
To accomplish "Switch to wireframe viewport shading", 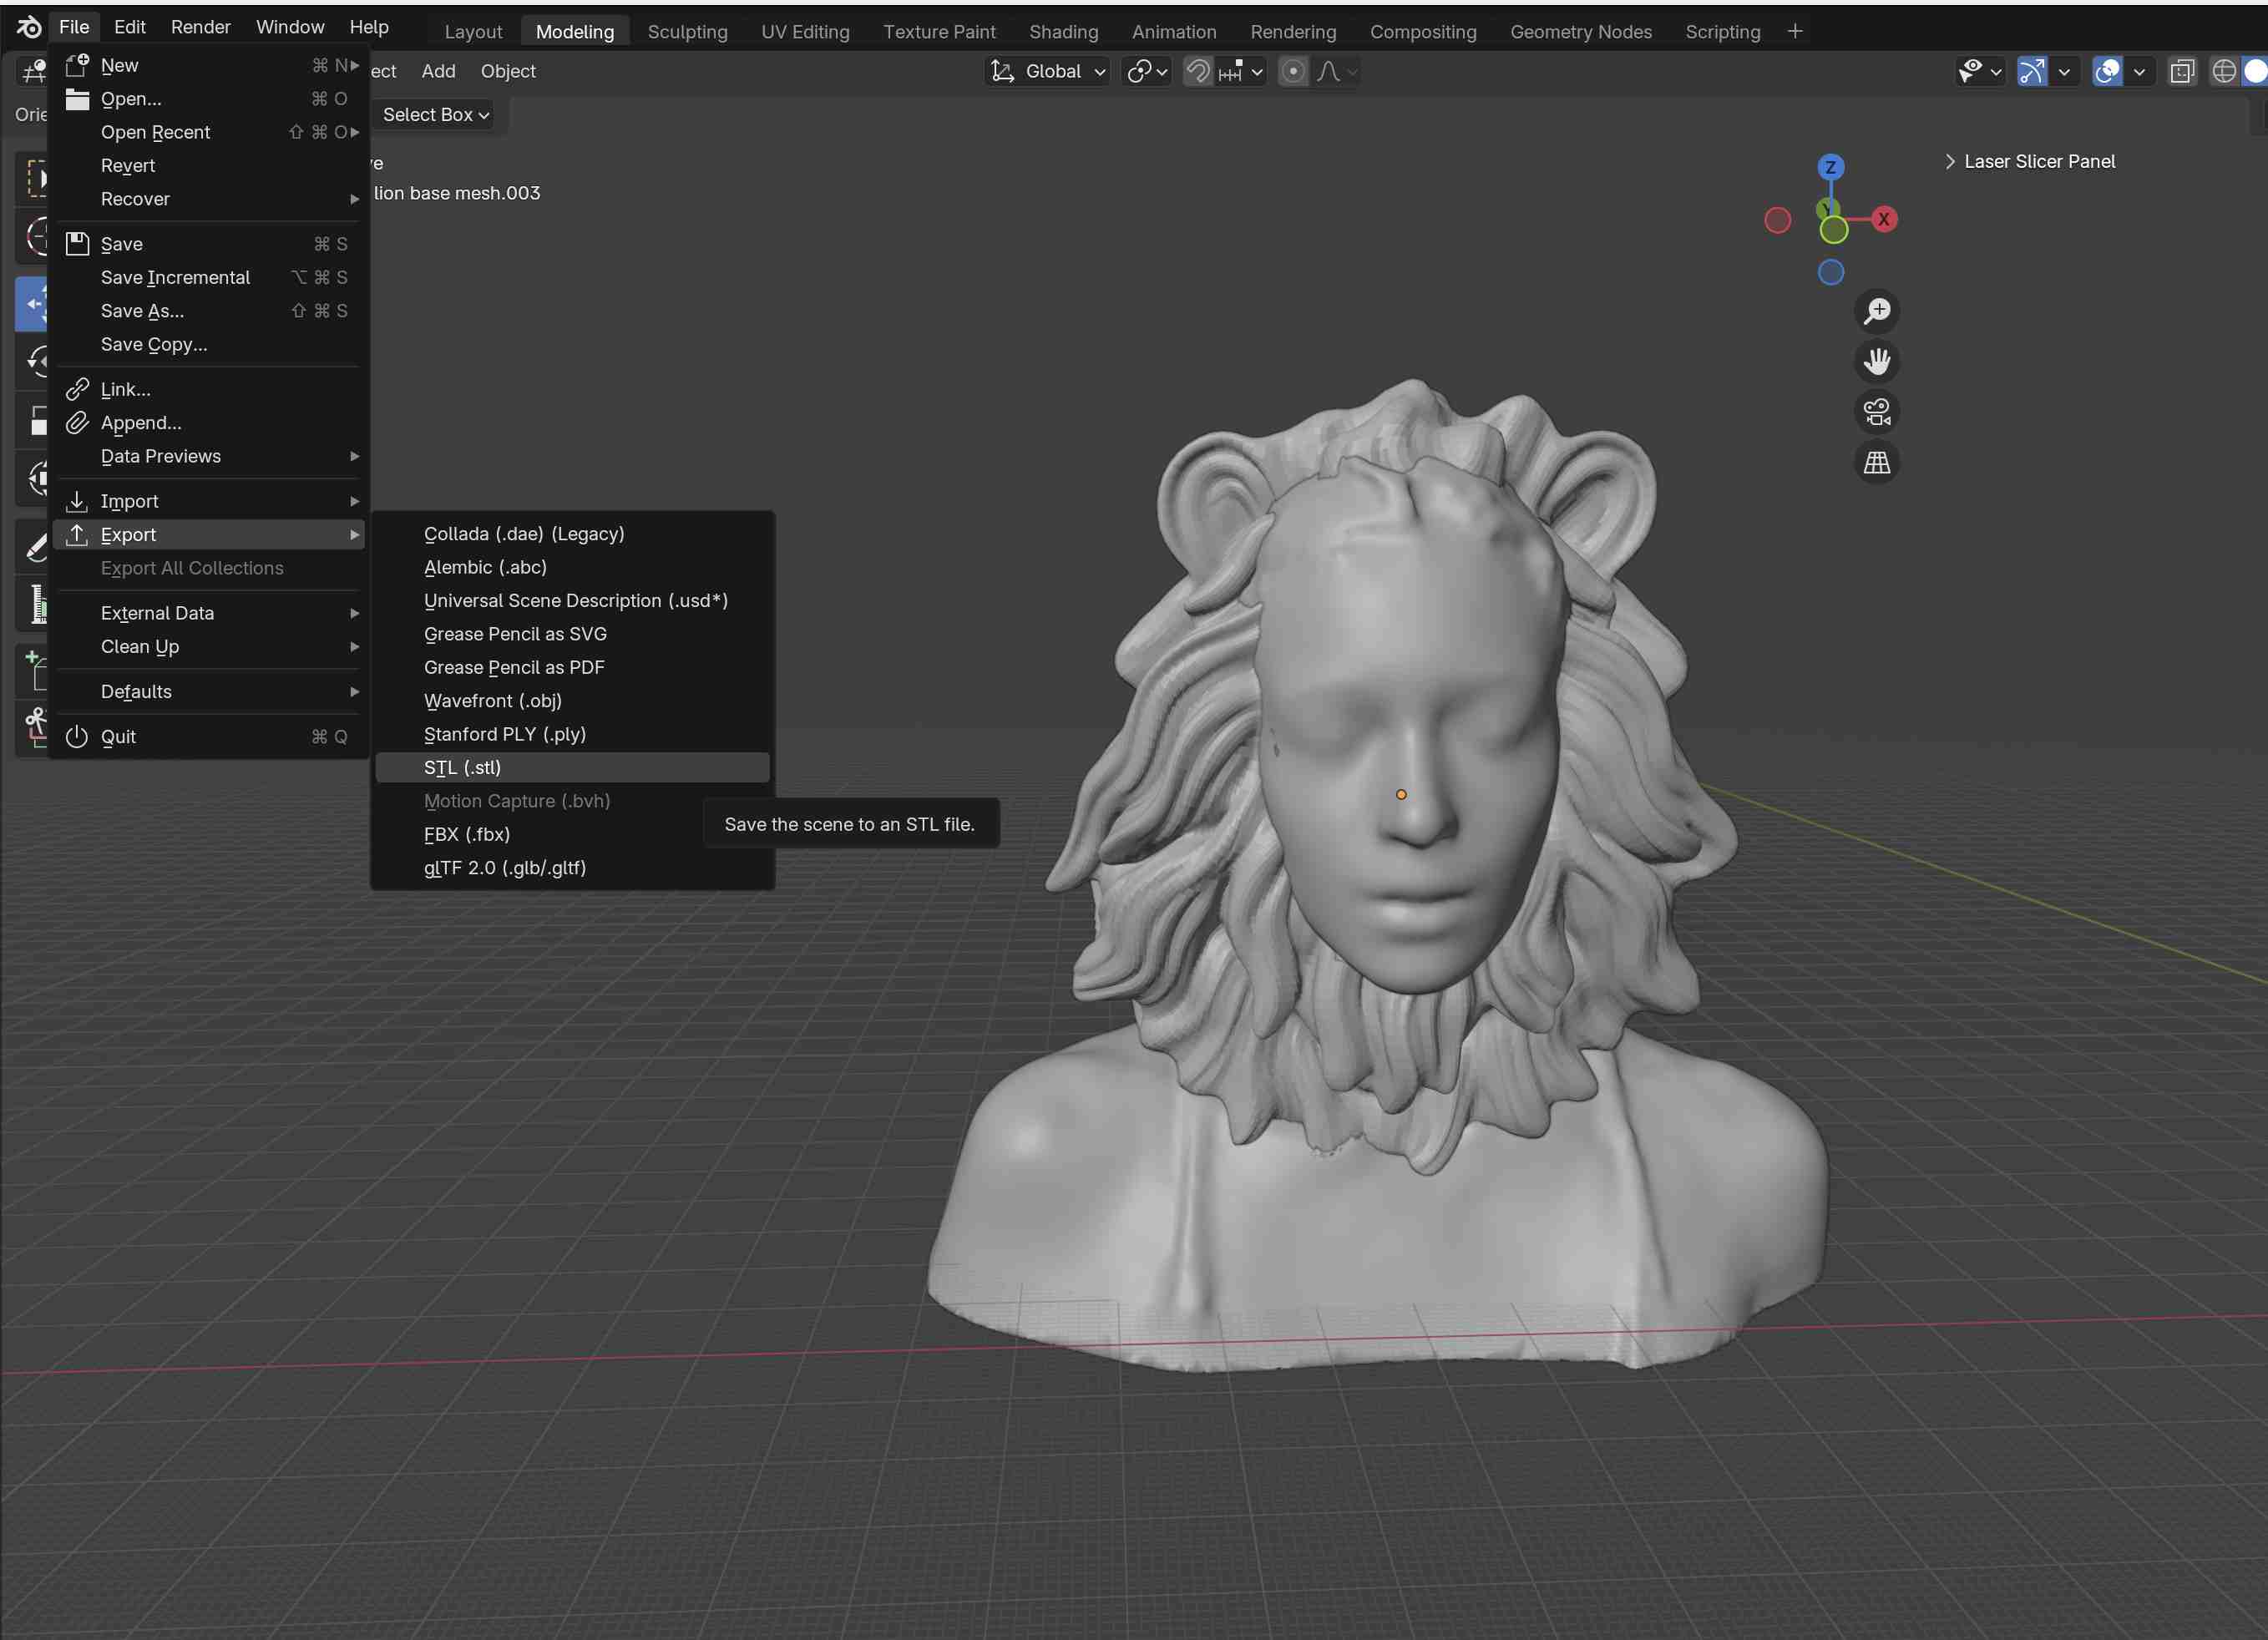I will point(2224,71).
